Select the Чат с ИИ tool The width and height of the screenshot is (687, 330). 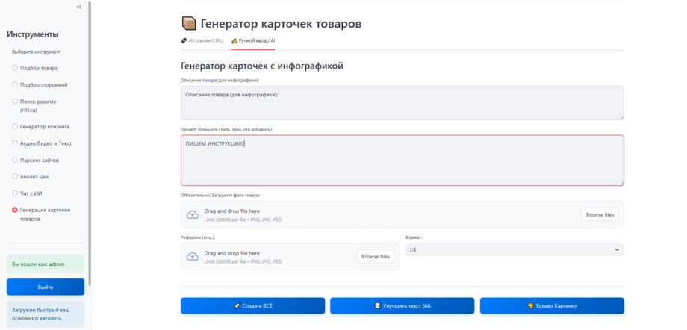click(27, 193)
